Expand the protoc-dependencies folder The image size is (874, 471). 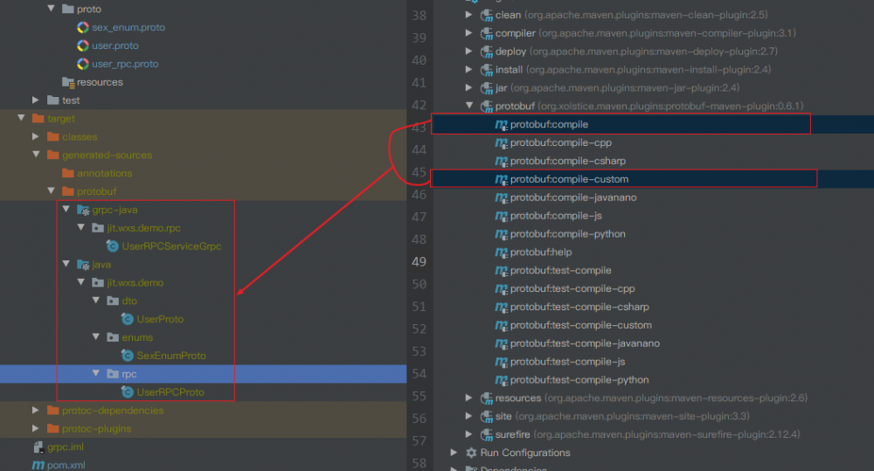pos(36,410)
